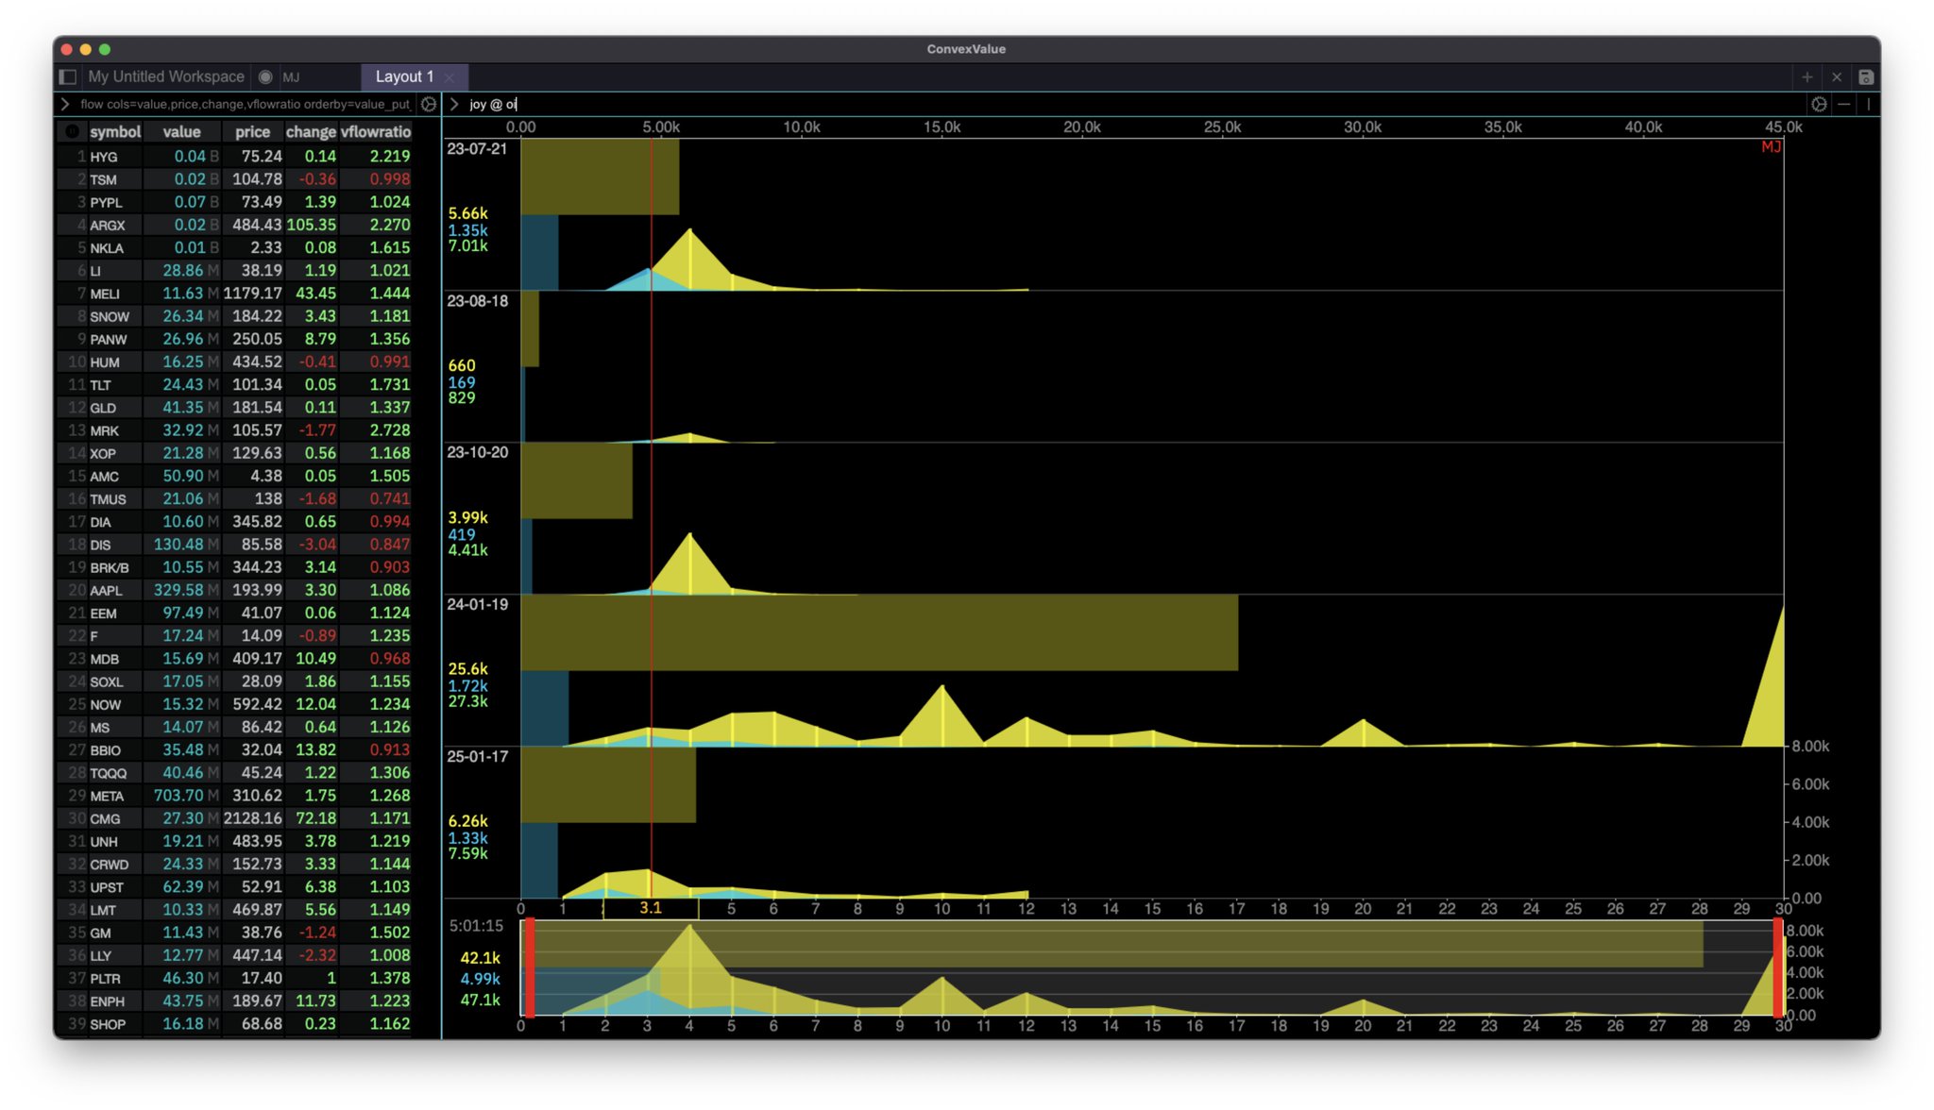Click the META symbol row
The height and width of the screenshot is (1110, 1934).
[x=107, y=796]
